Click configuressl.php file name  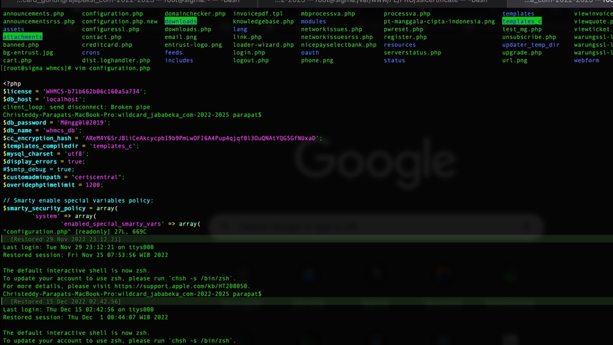(110, 29)
